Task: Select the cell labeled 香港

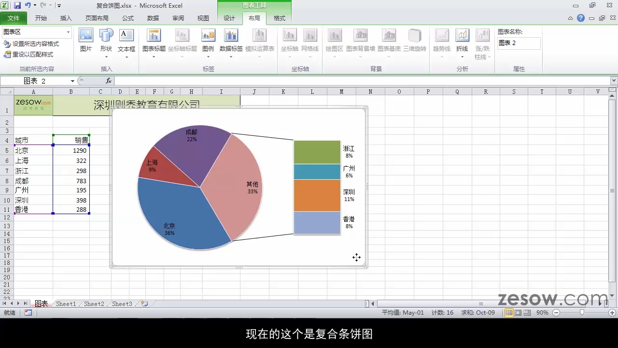Action: tap(33, 210)
